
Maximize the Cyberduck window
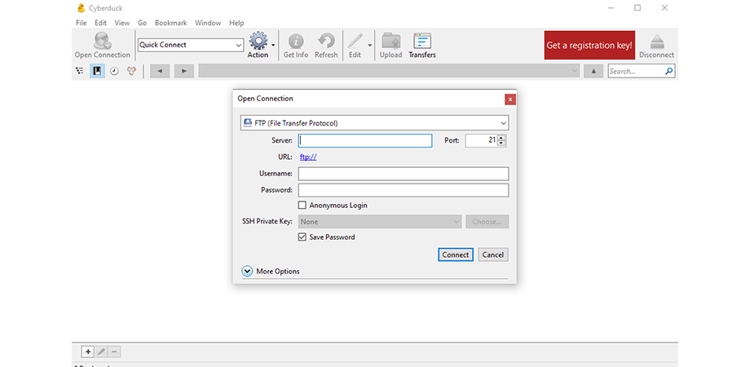pos(637,7)
